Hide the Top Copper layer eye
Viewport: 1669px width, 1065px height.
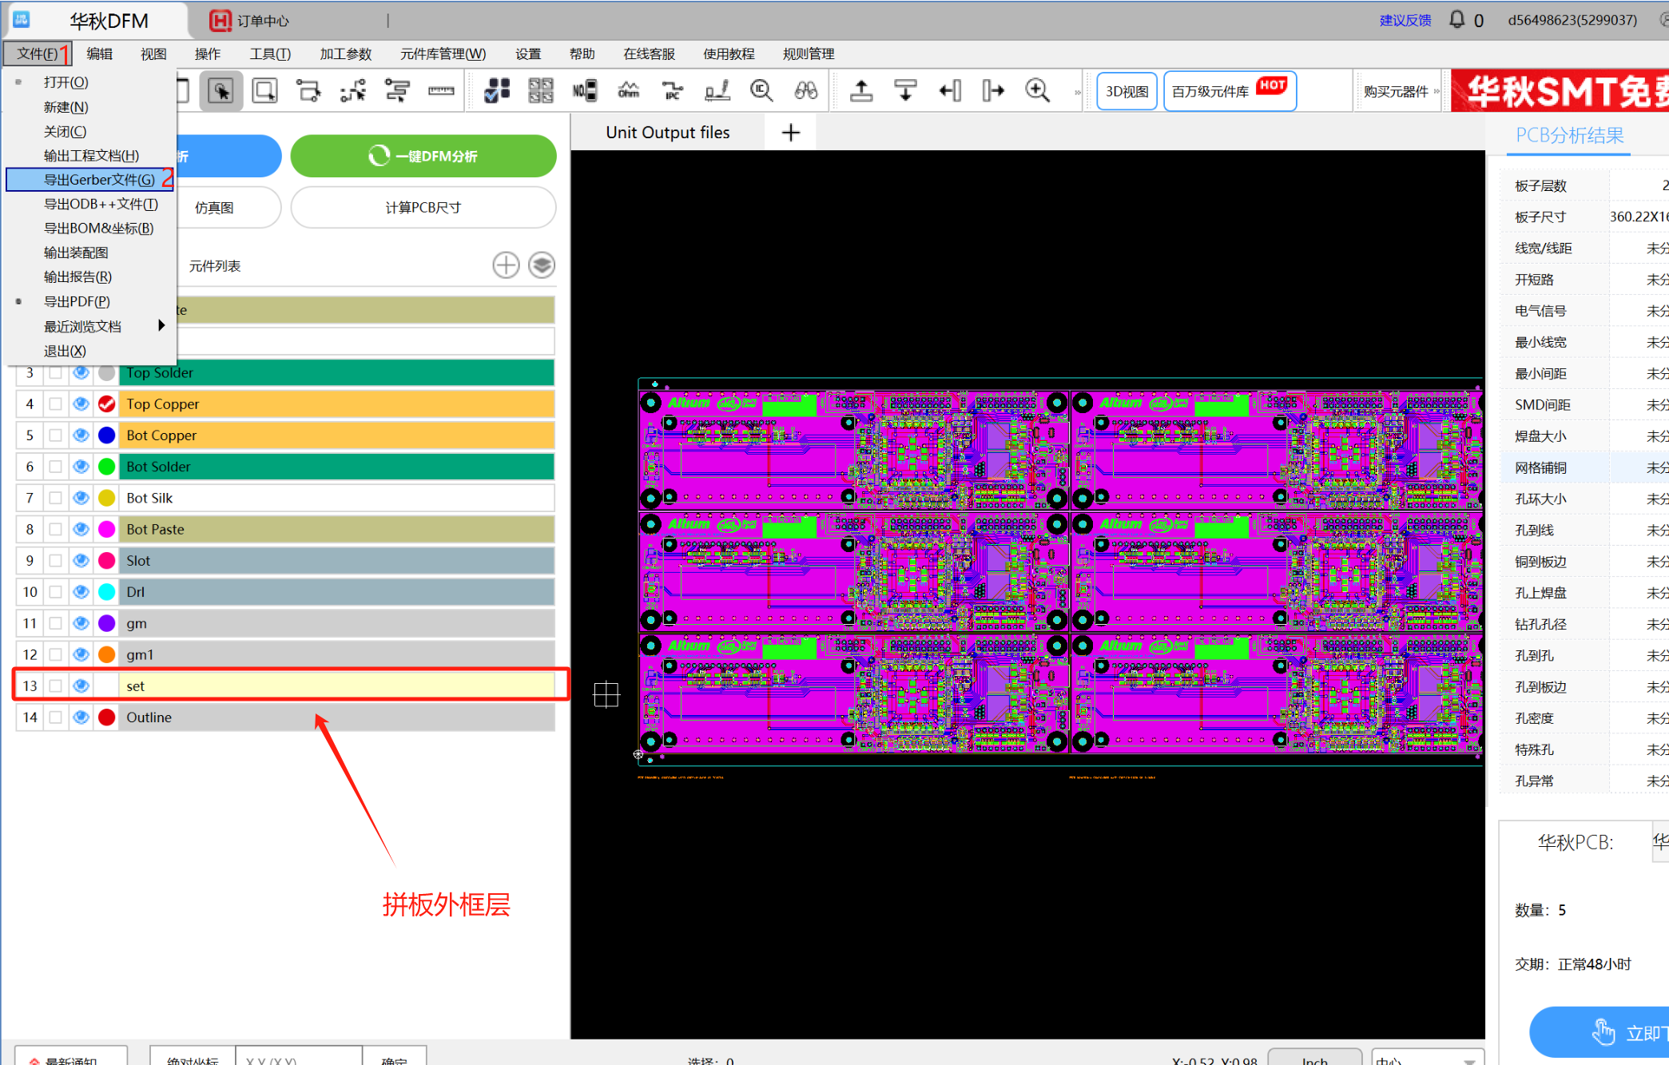click(81, 404)
